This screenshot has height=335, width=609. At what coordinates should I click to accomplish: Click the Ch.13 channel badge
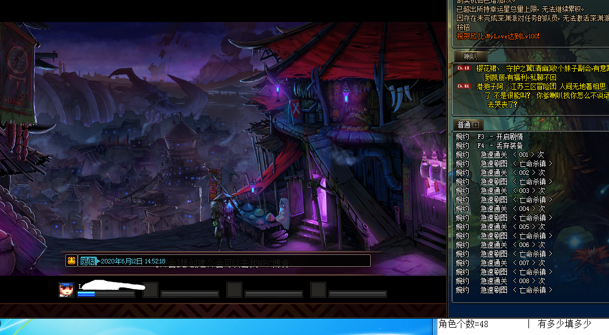coord(463,68)
